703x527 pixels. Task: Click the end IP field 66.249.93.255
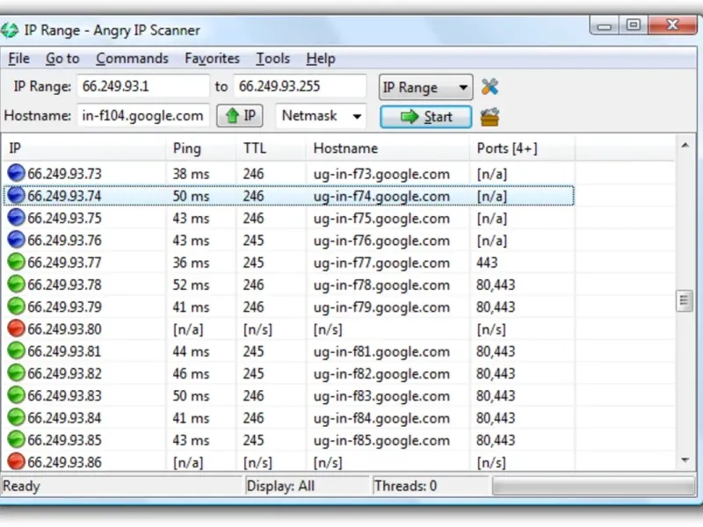click(x=300, y=86)
